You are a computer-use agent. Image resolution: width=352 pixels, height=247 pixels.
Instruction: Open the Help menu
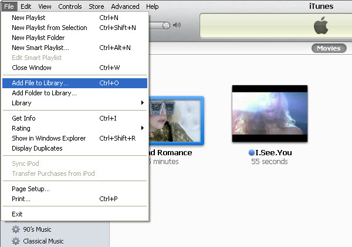(x=153, y=6)
